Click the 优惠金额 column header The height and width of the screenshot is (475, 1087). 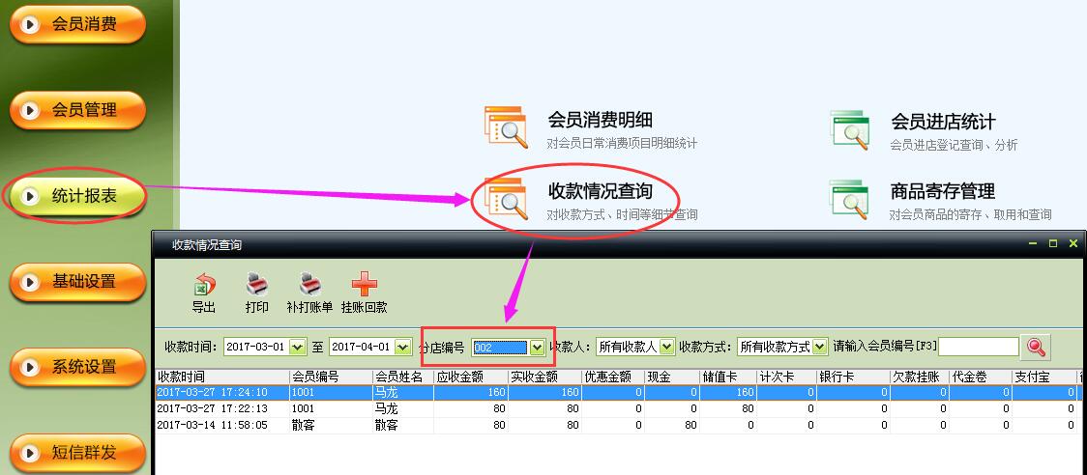[x=613, y=377]
